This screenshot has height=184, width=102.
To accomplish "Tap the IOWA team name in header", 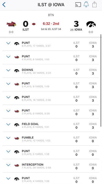I will tap(78, 30).
